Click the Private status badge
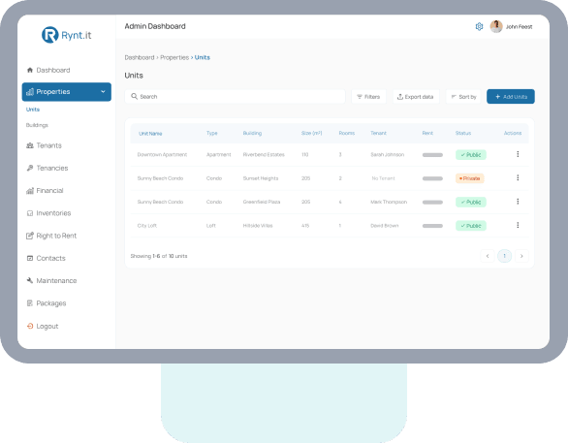The height and width of the screenshot is (443, 568). 469,178
